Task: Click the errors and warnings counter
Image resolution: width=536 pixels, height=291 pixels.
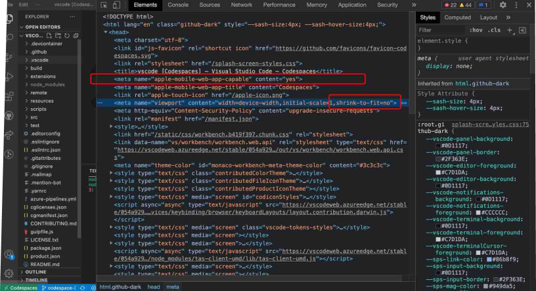Action: click(x=457, y=5)
